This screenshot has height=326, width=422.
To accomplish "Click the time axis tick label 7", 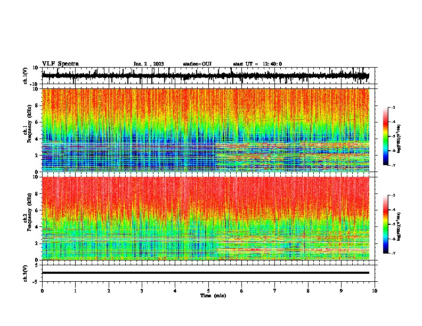I will click(x=275, y=291).
